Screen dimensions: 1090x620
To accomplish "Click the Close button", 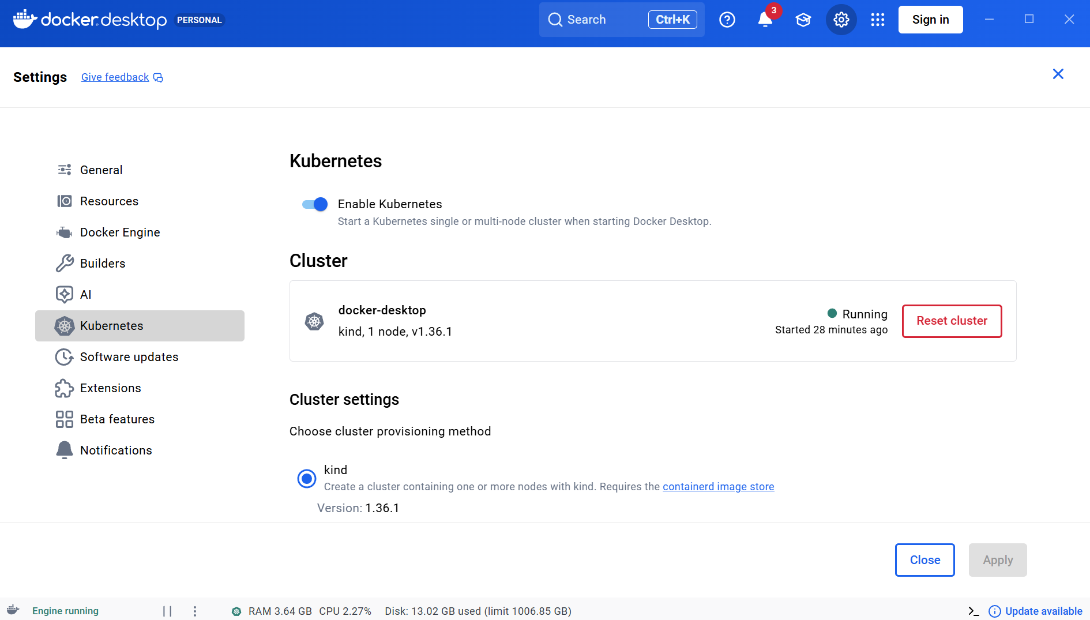I will [x=925, y=560].
